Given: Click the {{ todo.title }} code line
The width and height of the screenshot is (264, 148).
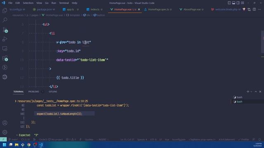Looking at the screenshot, I should pos(70,78).
